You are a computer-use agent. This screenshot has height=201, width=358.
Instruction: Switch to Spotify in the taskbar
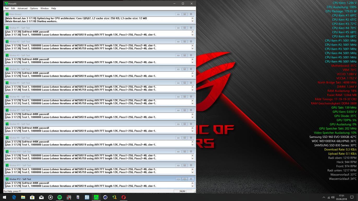pyautogui.click(x=60, y=197)
